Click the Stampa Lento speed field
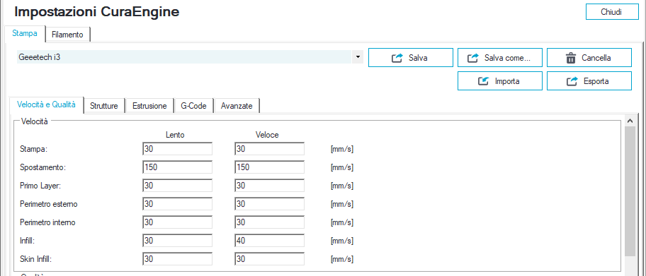This screenshot has height=276, width=646. coord(177,149)
